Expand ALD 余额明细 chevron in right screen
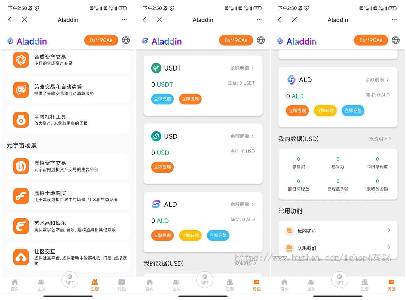This screenshot has width=406, height=300. pos(388,80)
